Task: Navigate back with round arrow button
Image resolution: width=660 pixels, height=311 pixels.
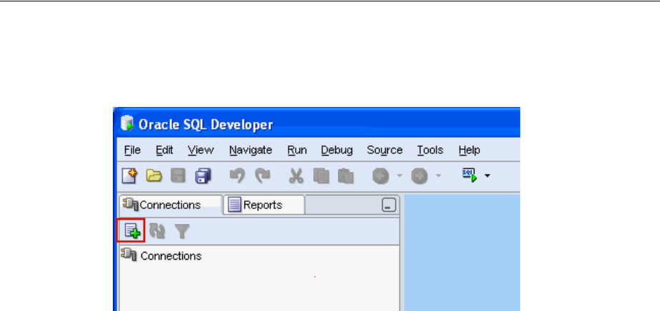Action: (381, 176)
